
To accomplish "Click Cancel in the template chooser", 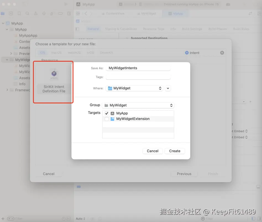I will pyautogui.click(x=49, y=174).
